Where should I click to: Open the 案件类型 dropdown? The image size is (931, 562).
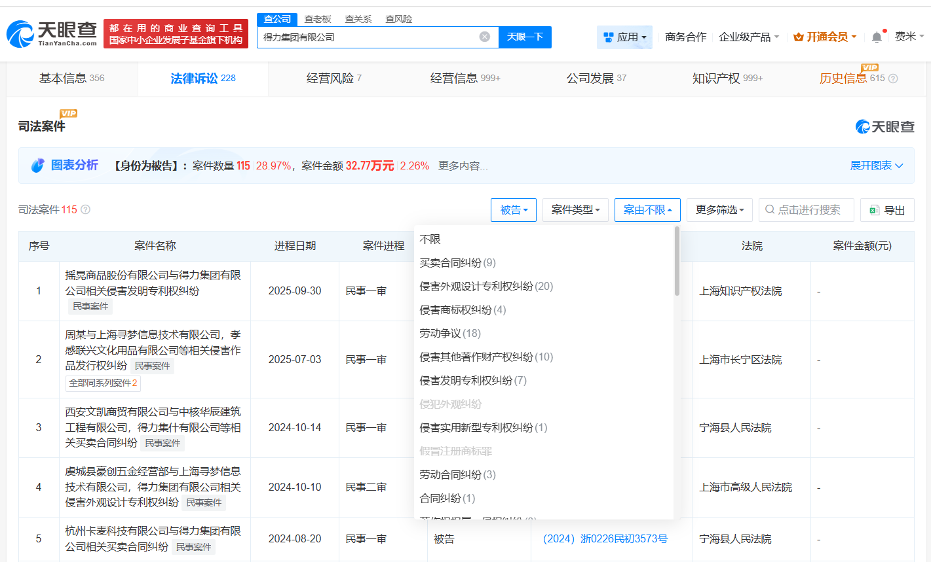coord(575,210)
